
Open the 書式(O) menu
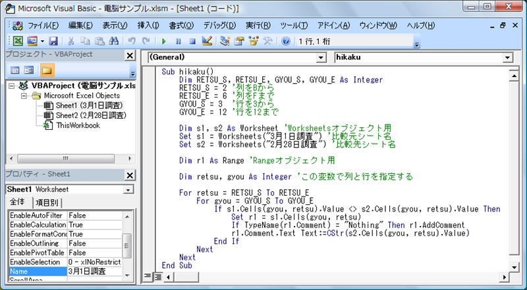(181, 26)
